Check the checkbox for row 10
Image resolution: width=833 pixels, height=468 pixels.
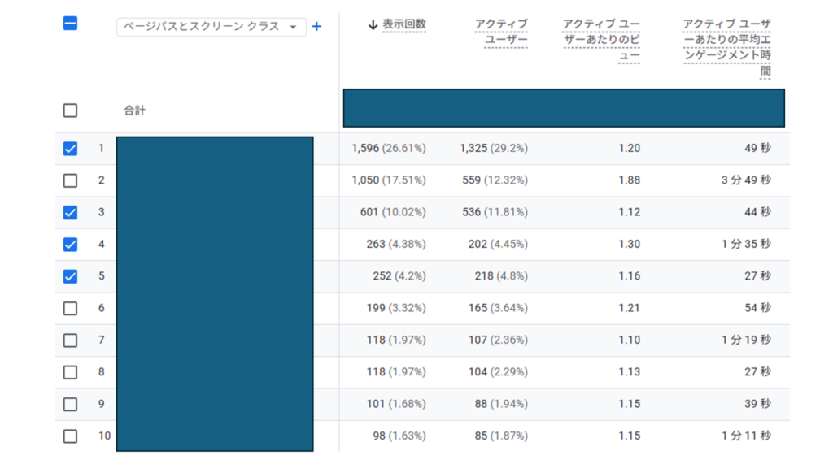[70, 436]
